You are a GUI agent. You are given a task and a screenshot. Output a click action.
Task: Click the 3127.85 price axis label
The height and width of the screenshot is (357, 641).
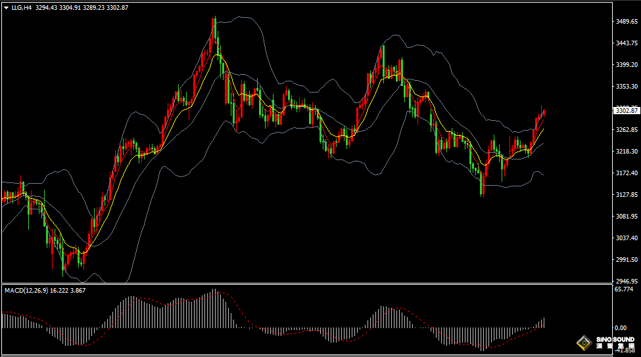pos(627,195)
